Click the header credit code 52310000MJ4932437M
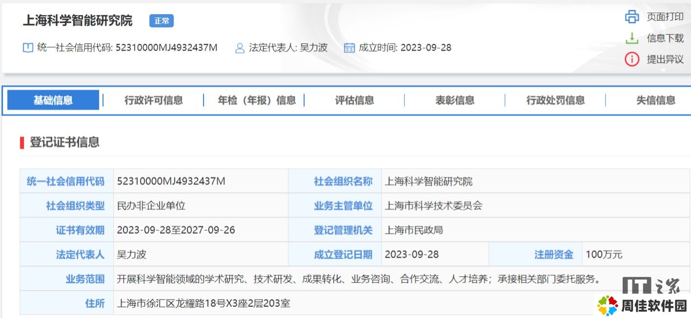 [166, 48]
